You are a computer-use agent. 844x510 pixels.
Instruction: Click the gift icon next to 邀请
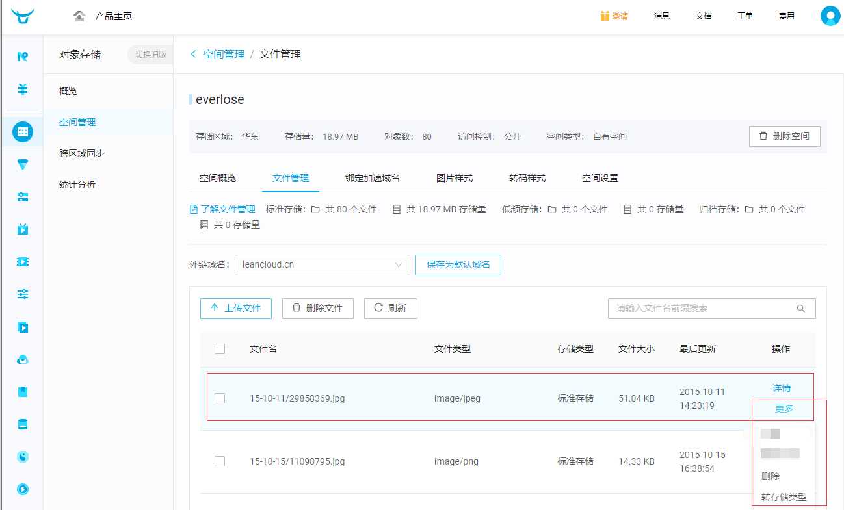605,16
